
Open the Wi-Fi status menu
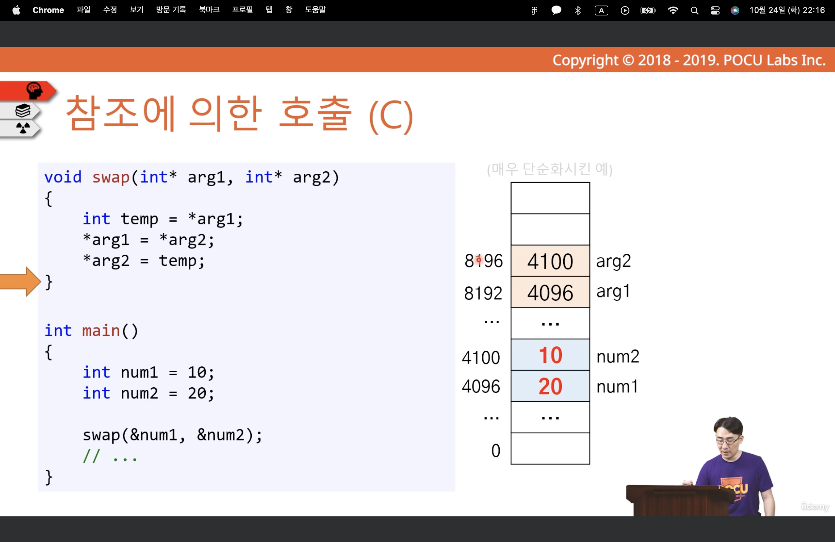click(x=673, y=10)
